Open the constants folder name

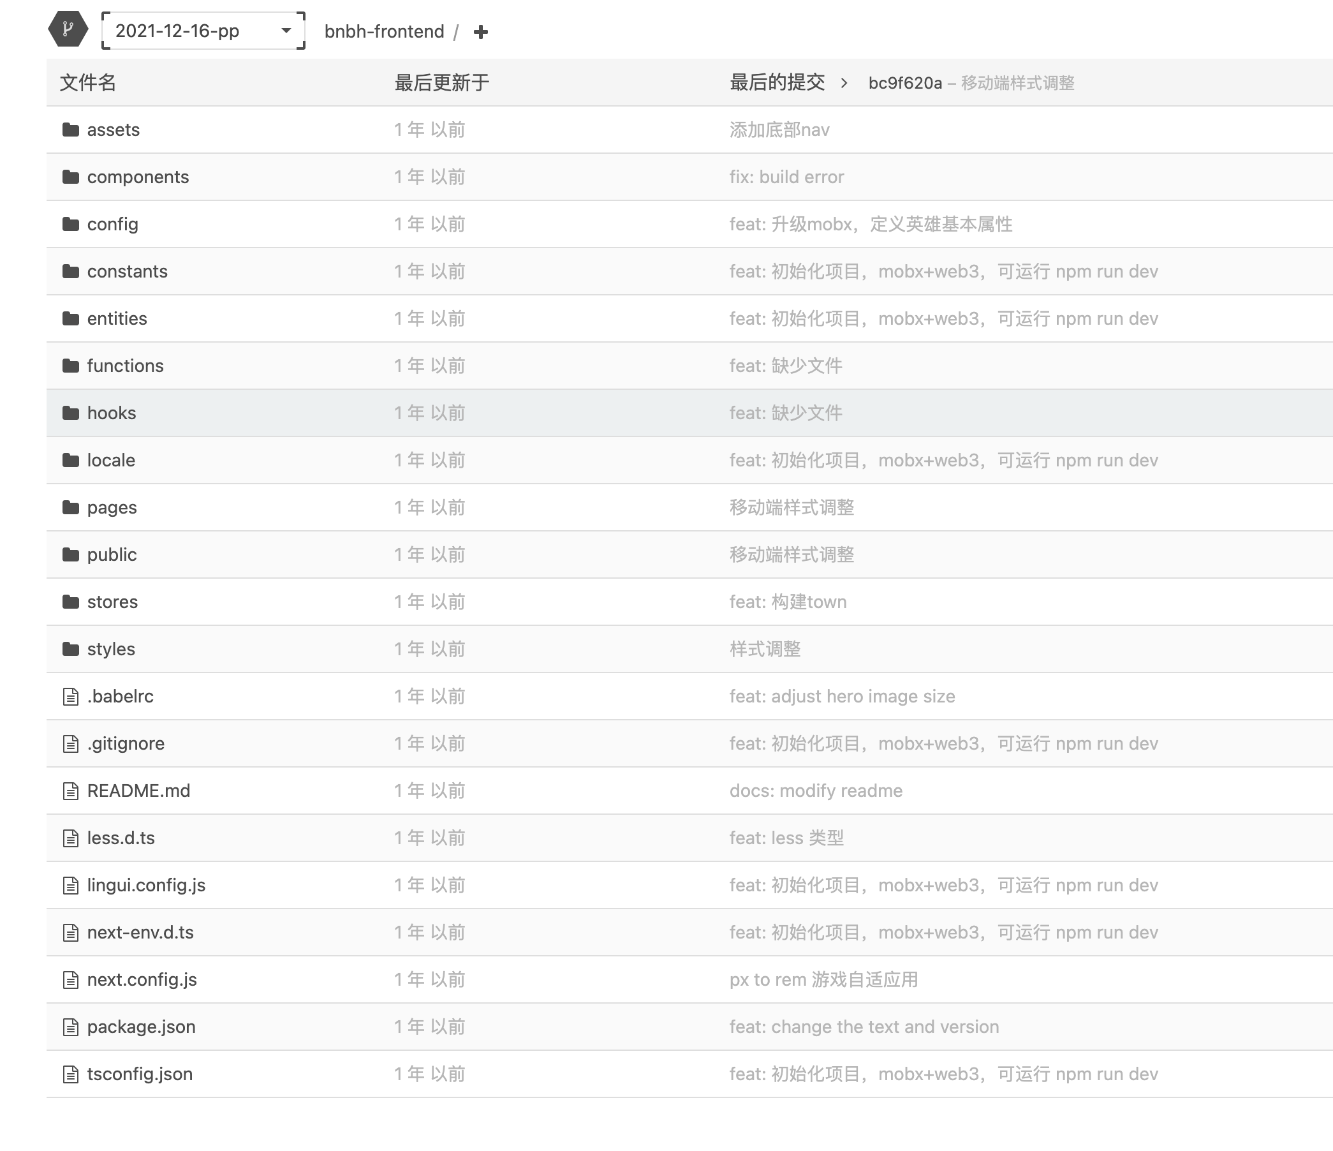click(x=128, y=272)
